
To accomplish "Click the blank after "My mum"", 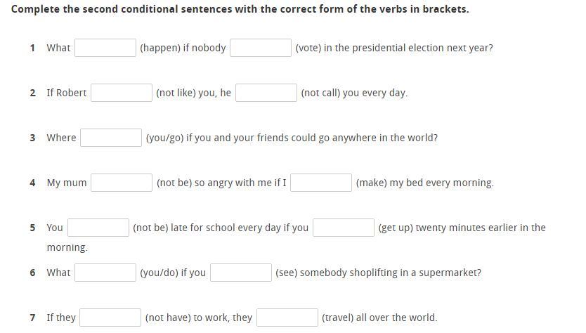I will (x=122, y=183).
